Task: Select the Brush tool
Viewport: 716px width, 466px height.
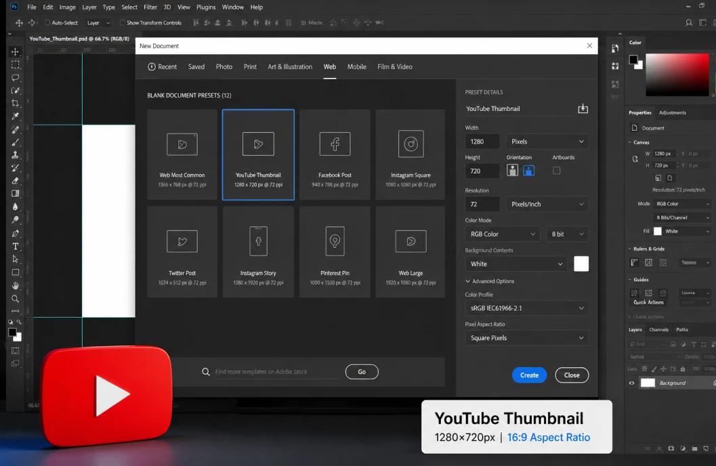Action: [15, 142]
